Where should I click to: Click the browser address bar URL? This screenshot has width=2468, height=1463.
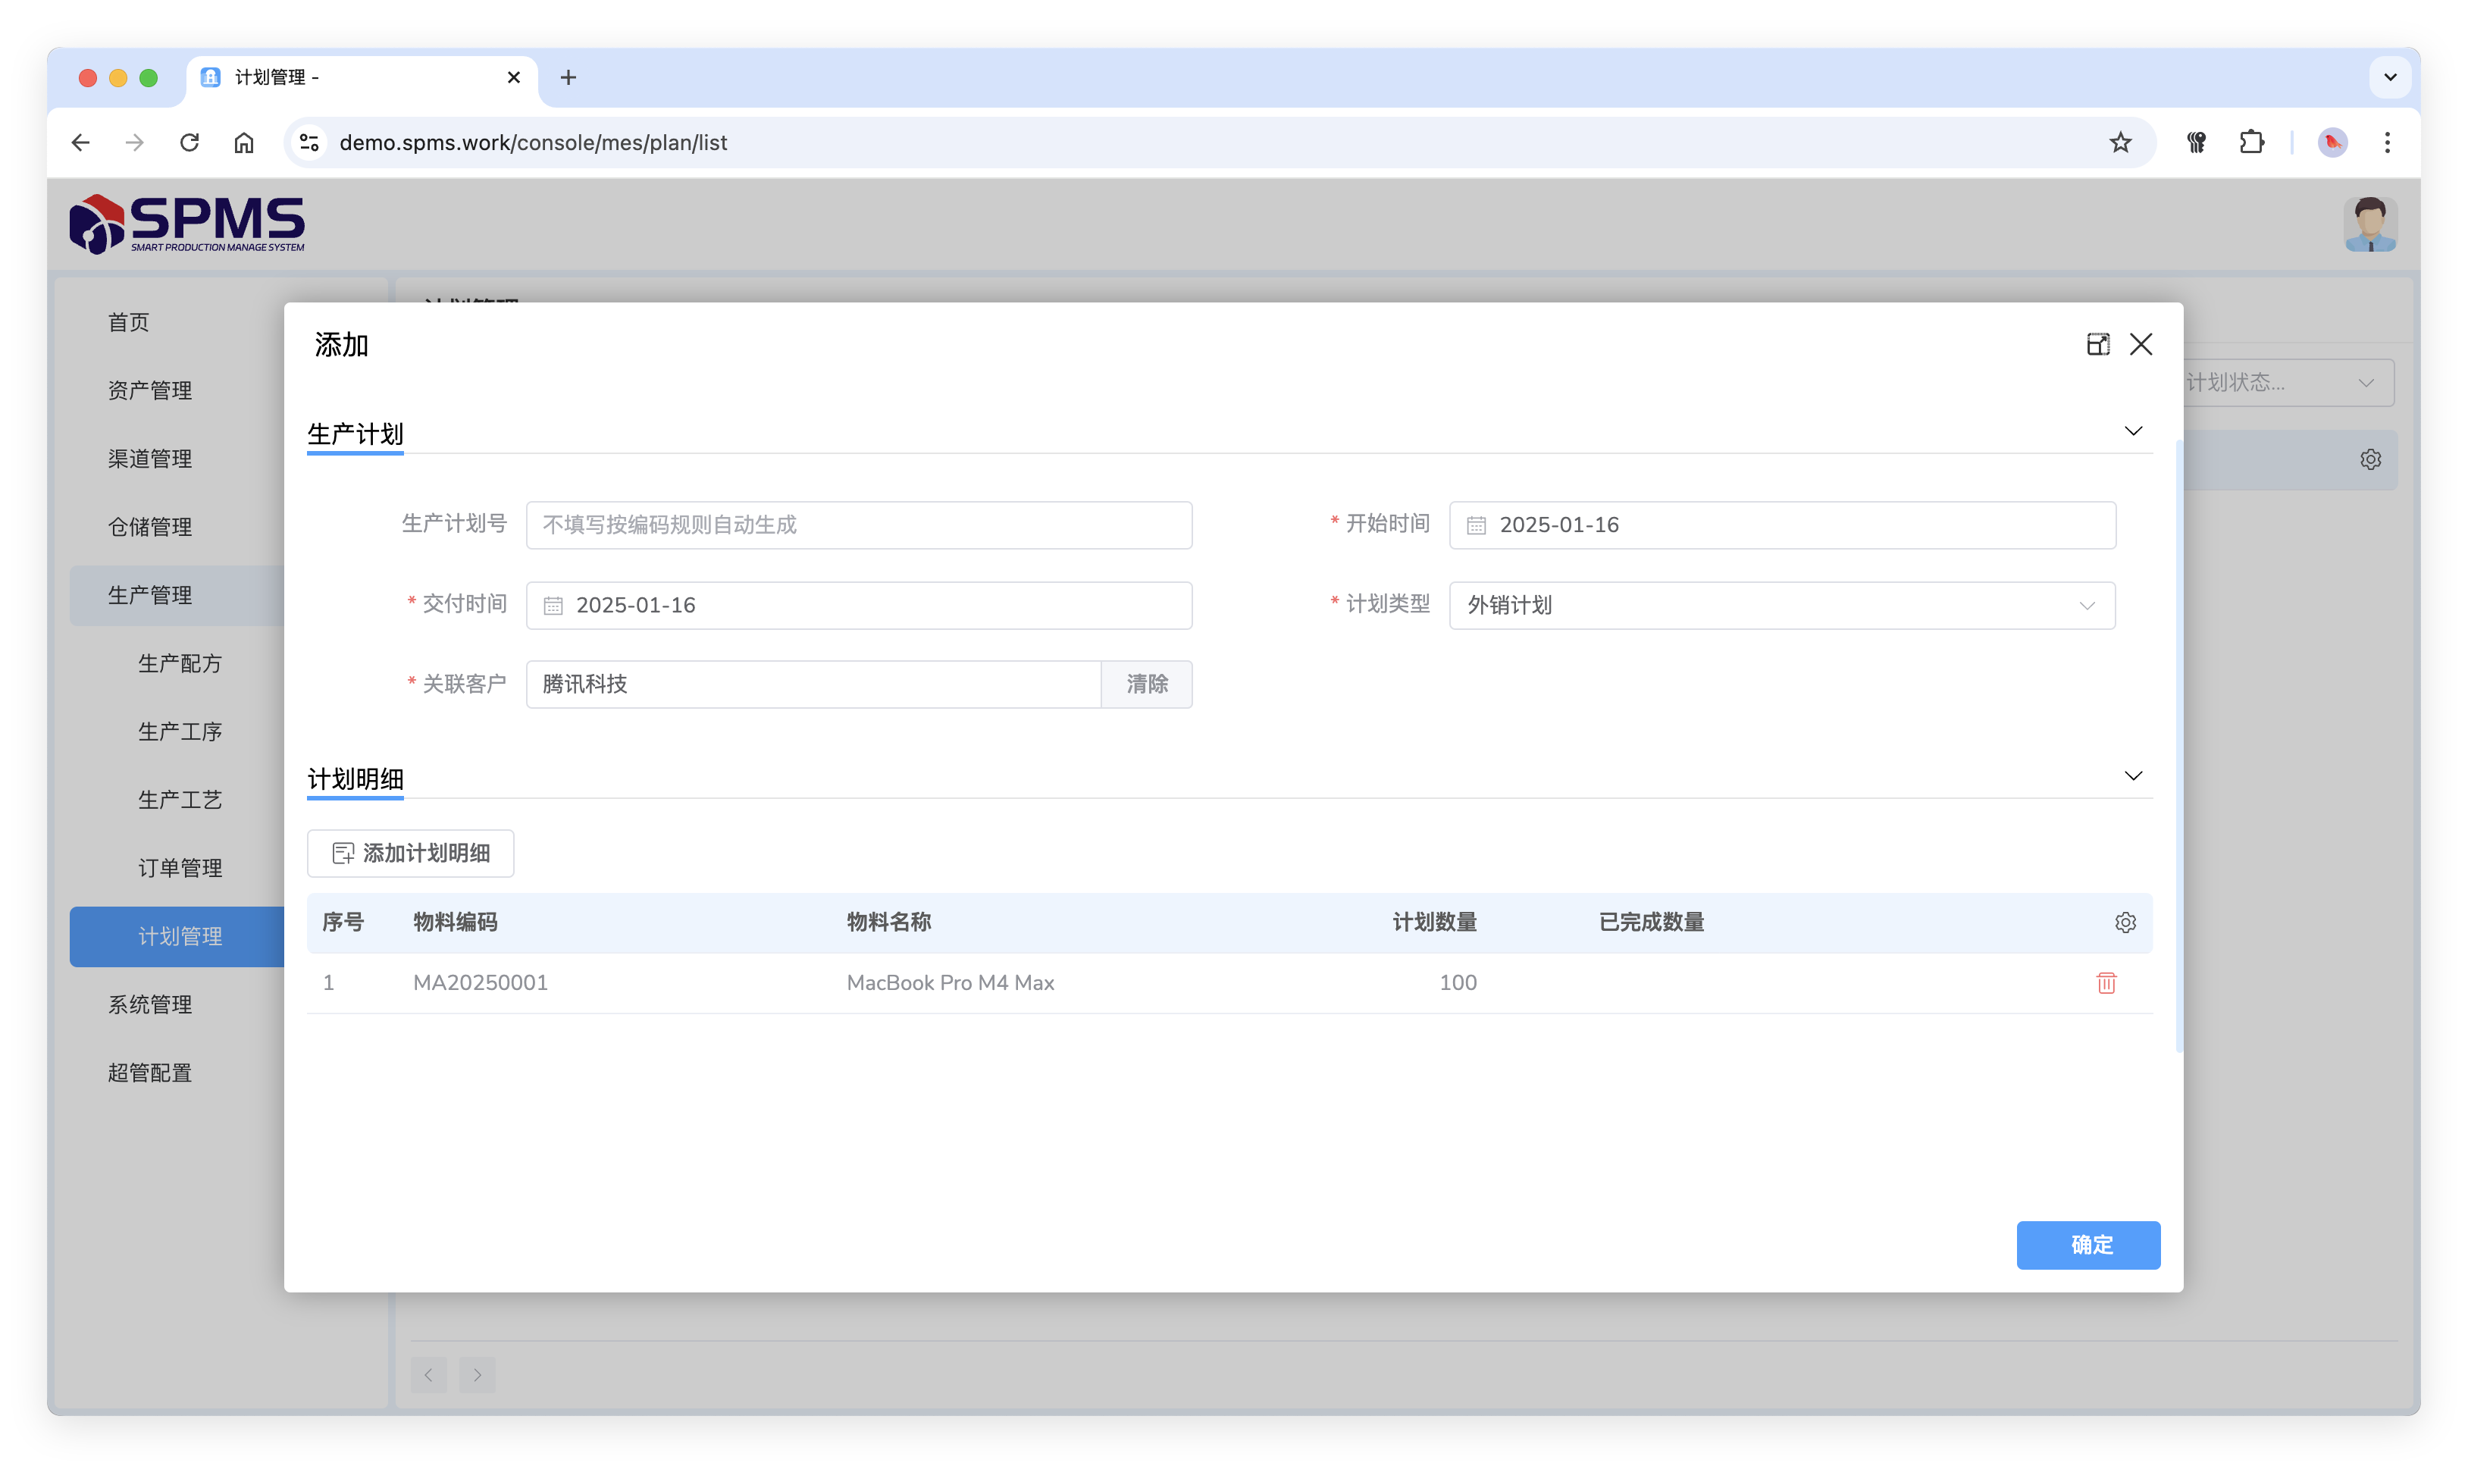[x=533, y=143]
